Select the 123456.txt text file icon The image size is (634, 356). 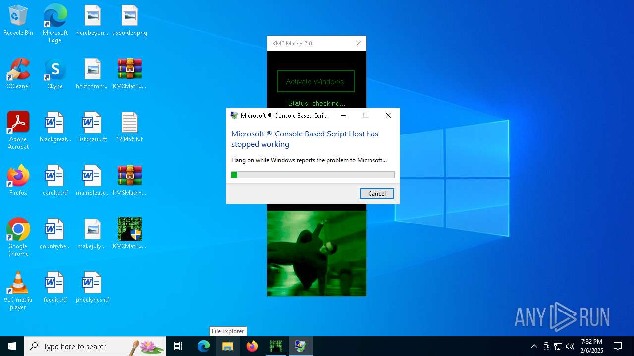click(x=129, y=128)
